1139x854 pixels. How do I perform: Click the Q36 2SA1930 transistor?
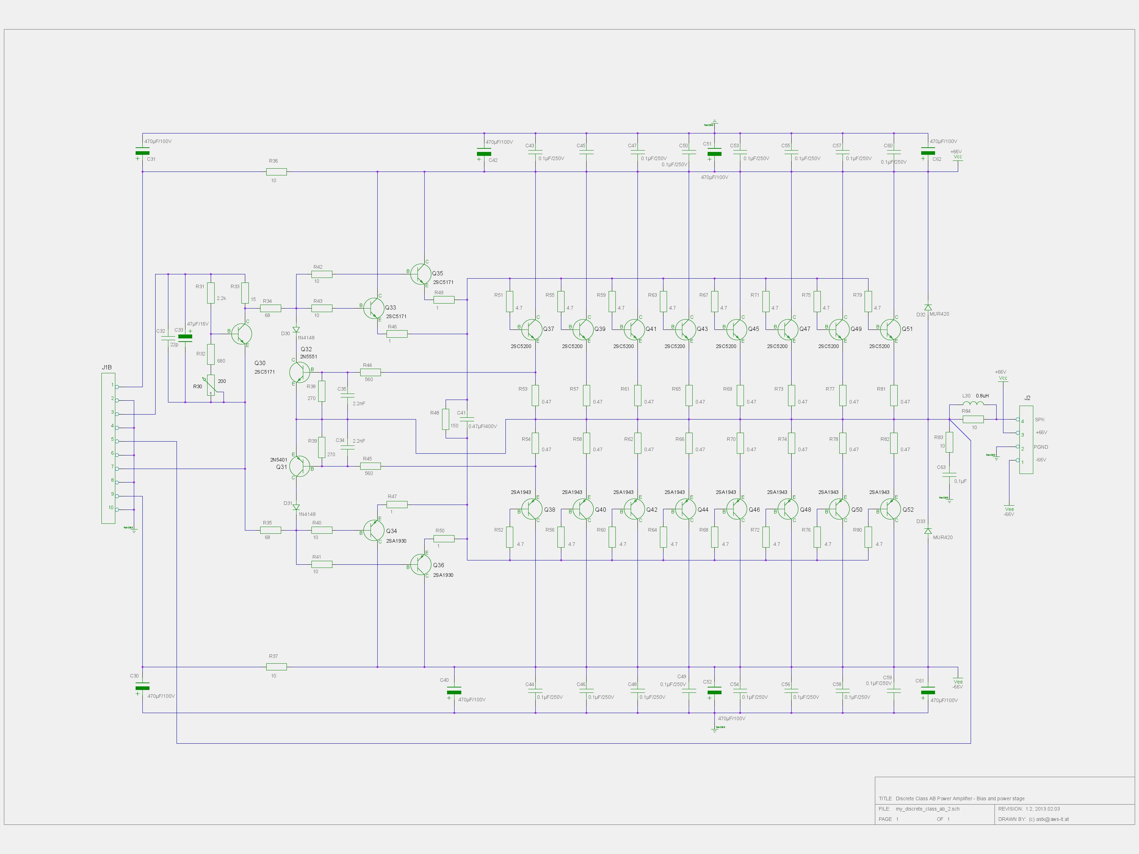click(x=421, y=565)
